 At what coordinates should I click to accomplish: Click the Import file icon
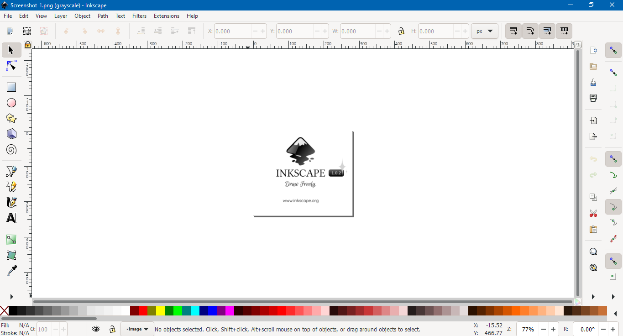(x=593, y=121)
